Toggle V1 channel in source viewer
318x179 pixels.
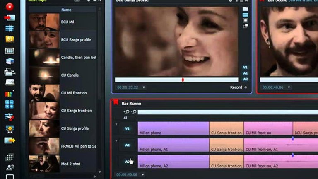[245, 68]
